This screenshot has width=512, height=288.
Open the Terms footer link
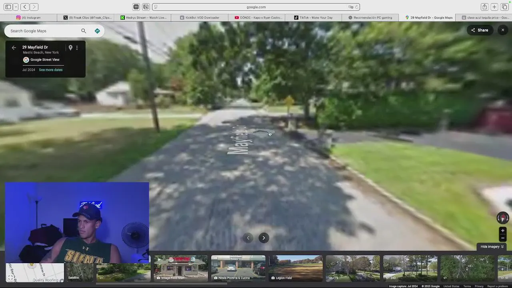pyautogui.click(x=467, y=286)
